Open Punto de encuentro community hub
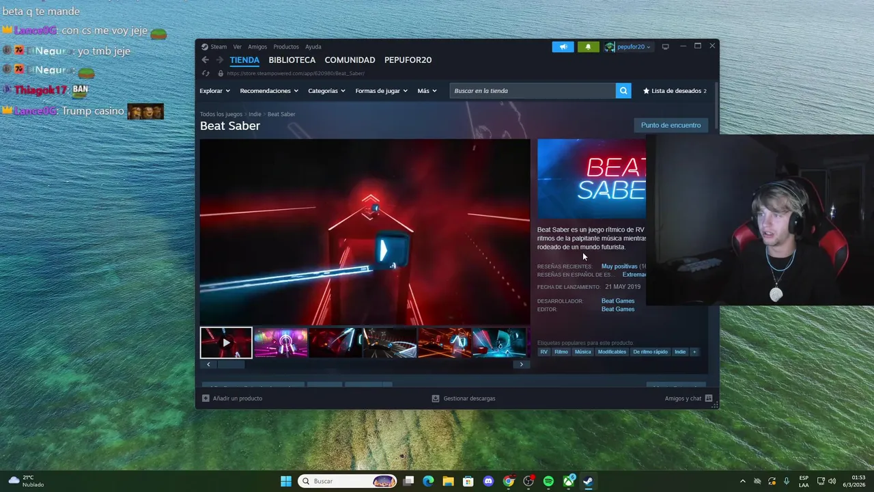The height and width of the screenshot is (492, 874). (x=671, y=125)
